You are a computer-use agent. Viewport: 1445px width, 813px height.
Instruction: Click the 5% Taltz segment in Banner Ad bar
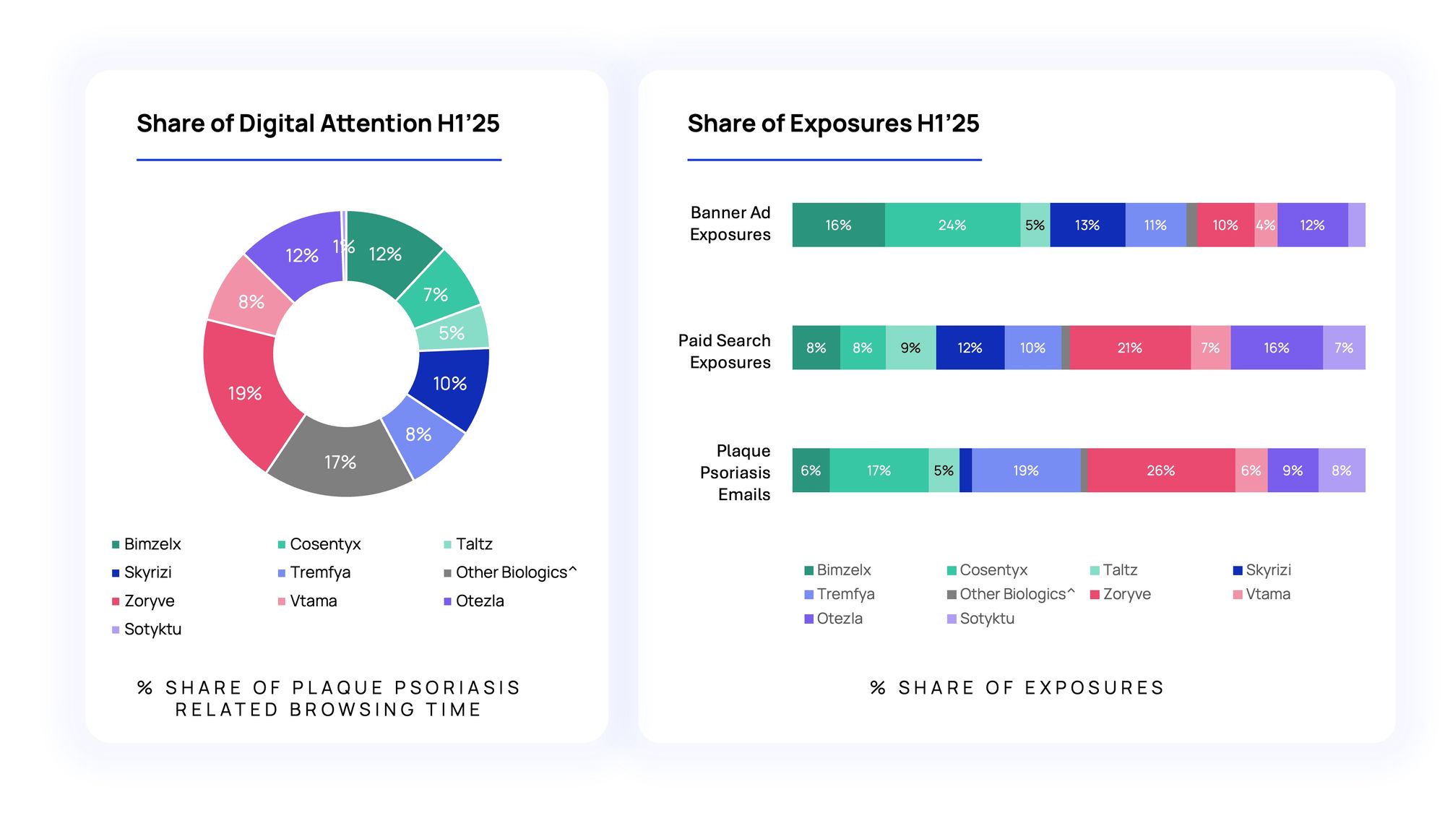tap(1035, 225)
